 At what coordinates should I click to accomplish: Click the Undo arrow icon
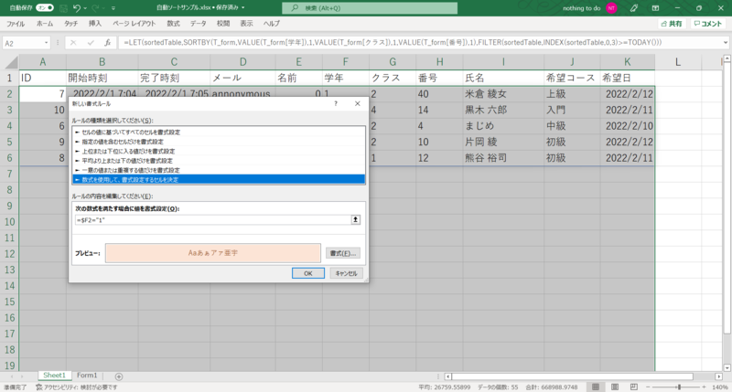77,8
